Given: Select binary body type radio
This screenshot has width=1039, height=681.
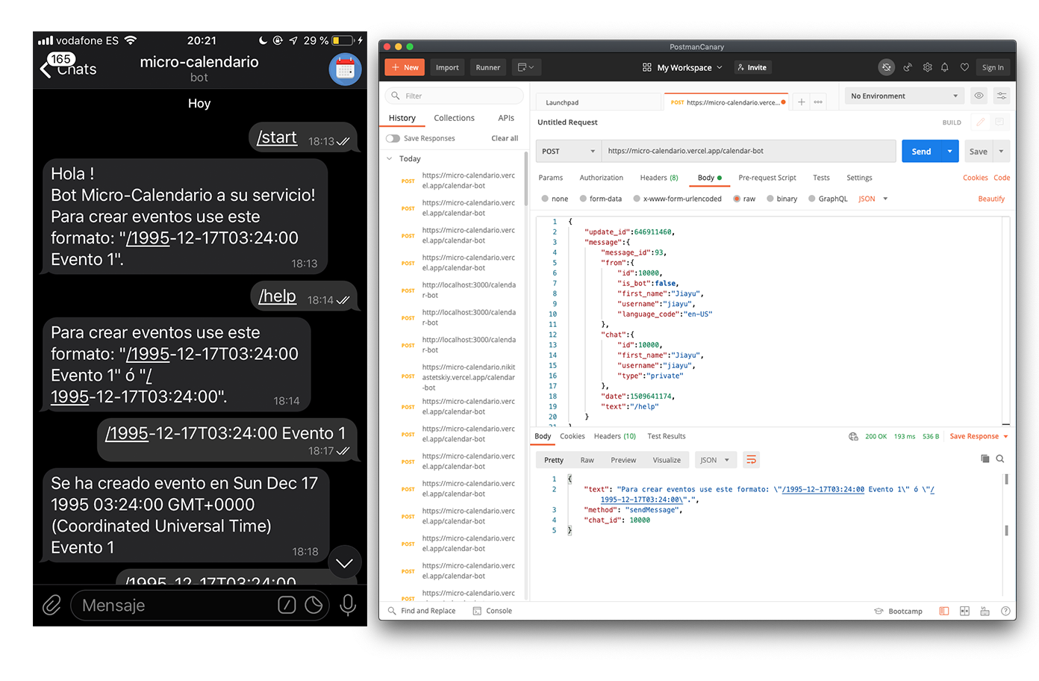Looking at the screenshot, I should coord(770,199).
